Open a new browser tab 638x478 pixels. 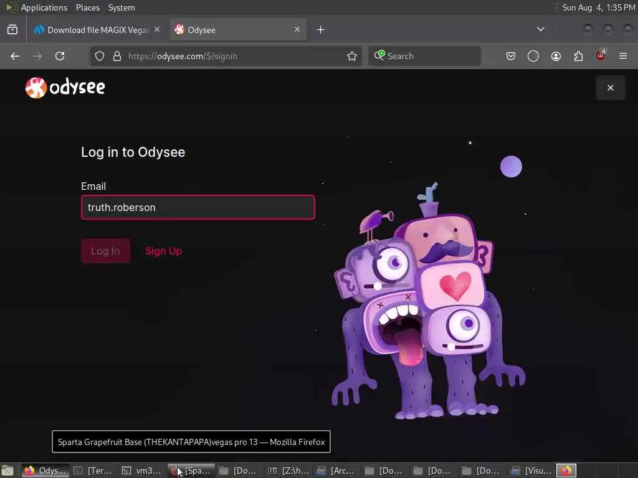pyautogui.click(x=321, y=30)
